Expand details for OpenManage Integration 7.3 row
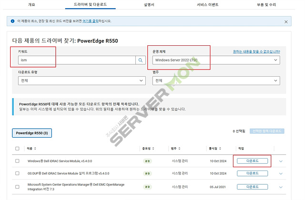Viewport: 305px width, 200px height. 281,187
